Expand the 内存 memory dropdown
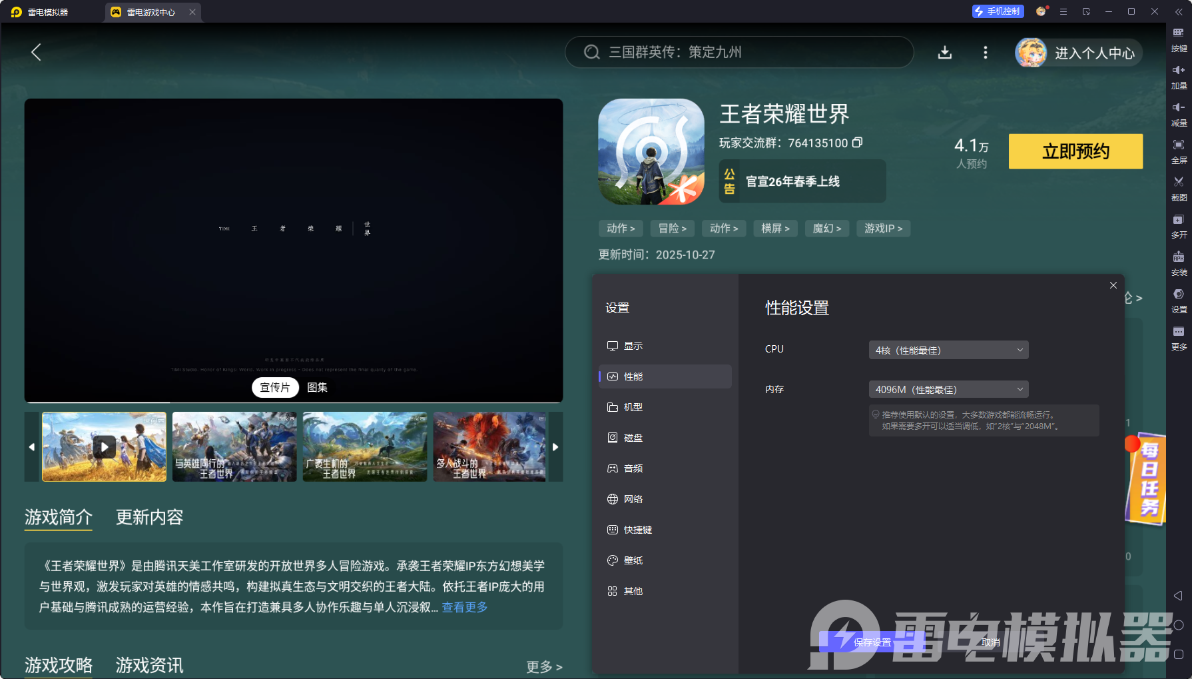 pos(948,390)
